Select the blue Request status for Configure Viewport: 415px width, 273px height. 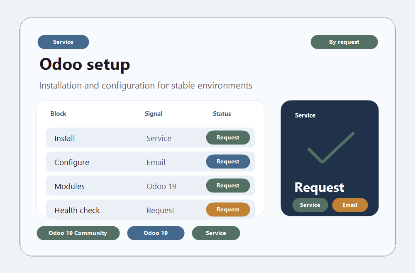point(228,161)
